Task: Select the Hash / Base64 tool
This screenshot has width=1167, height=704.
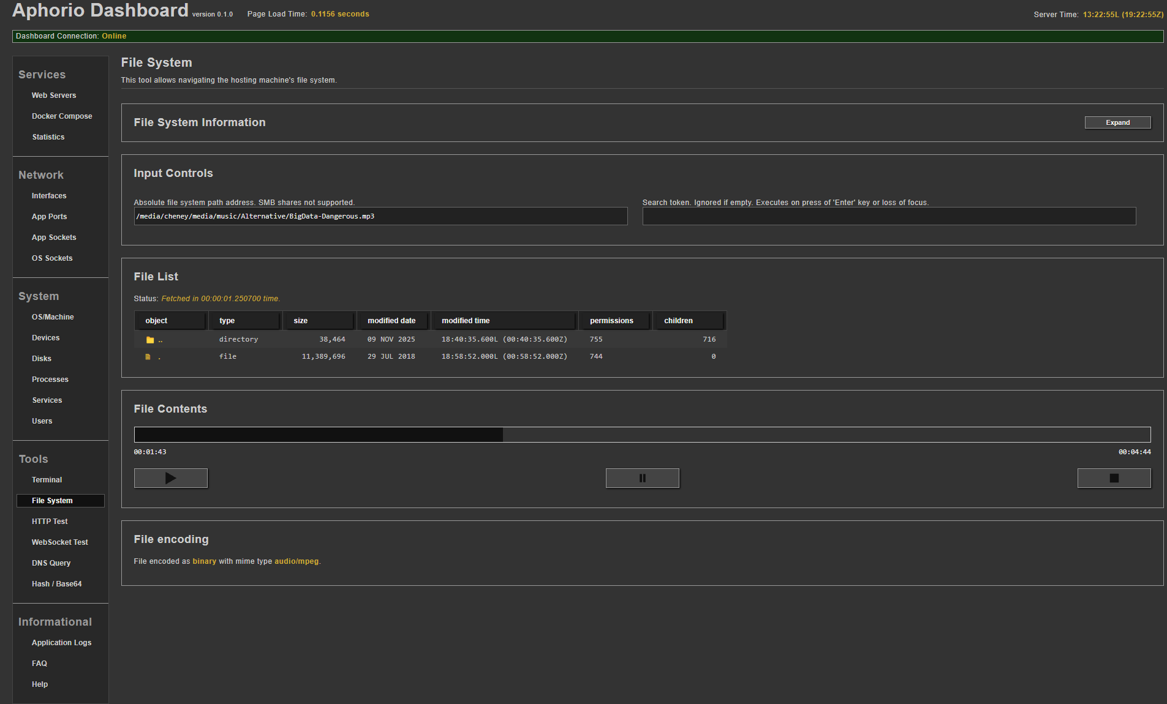Action: click(56, 584)
